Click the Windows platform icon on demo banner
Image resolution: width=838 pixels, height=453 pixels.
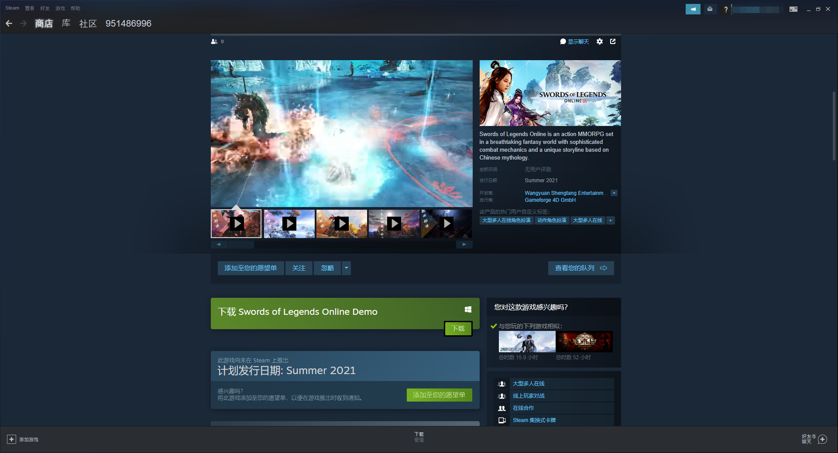coord(468,309)
